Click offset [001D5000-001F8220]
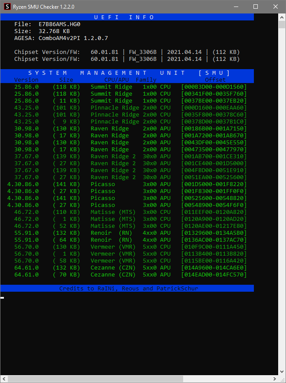This screenshot has width=286, height=383. 214,184
